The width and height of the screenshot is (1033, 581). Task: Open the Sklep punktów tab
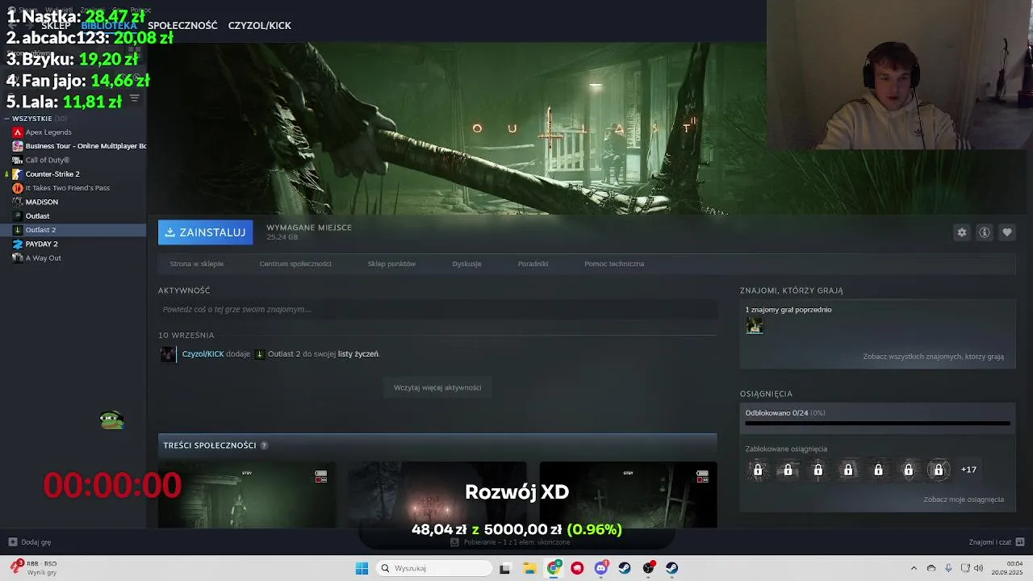pos(391,264)
